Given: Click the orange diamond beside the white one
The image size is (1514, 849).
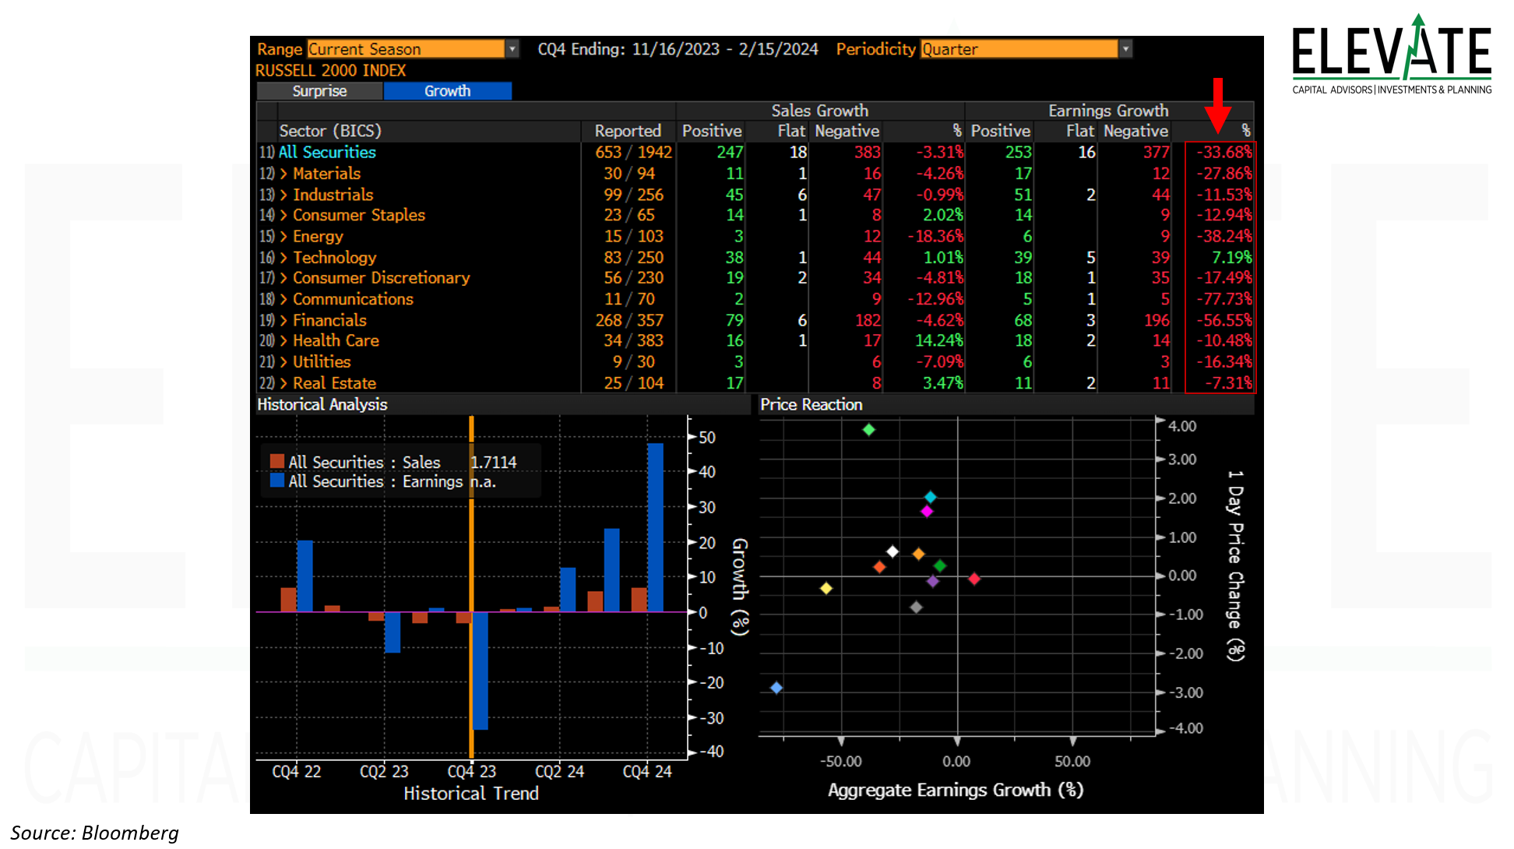Looking at the screenshot, I should coord(918,554).
